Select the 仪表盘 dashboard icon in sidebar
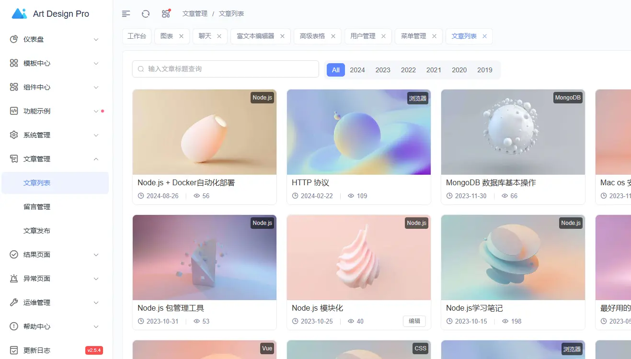Screen dimensions: 631x359 coord(14,39)
